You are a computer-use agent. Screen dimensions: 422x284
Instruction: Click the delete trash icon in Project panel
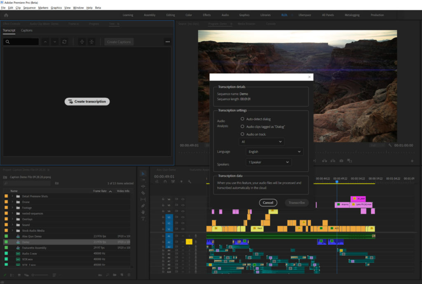pyautogui.click(x=129, y=275)
